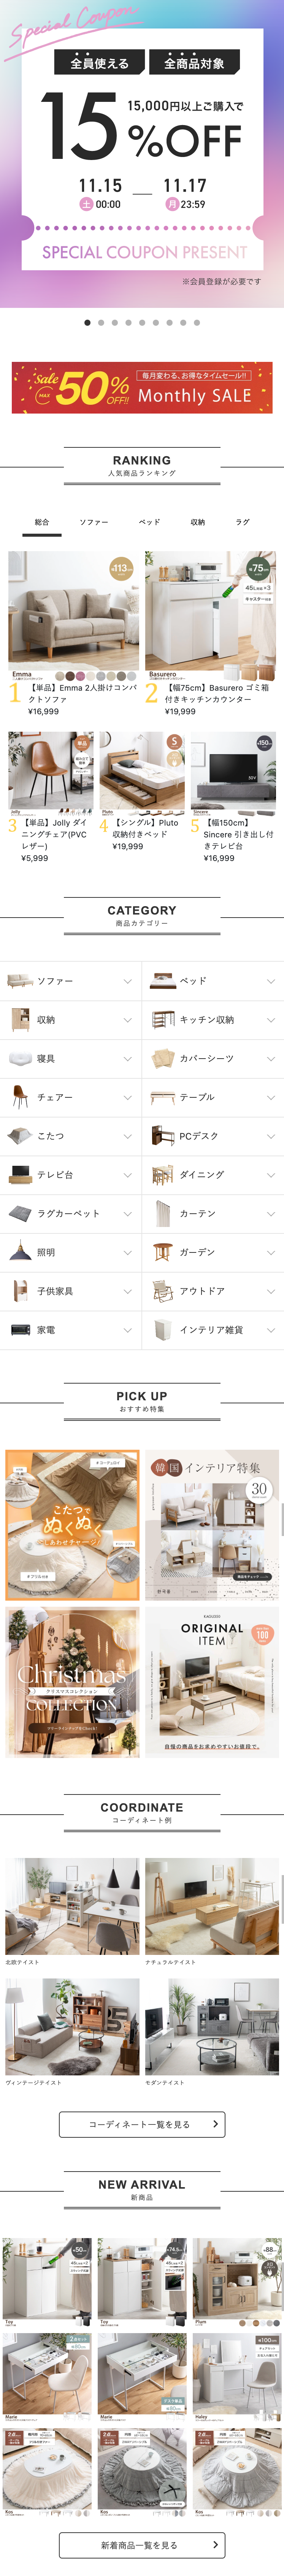Image resolution: width=284 pixels, height=2576 pixels.
Task: Select the third carousel pagination dot
Action: click(115, 323)
